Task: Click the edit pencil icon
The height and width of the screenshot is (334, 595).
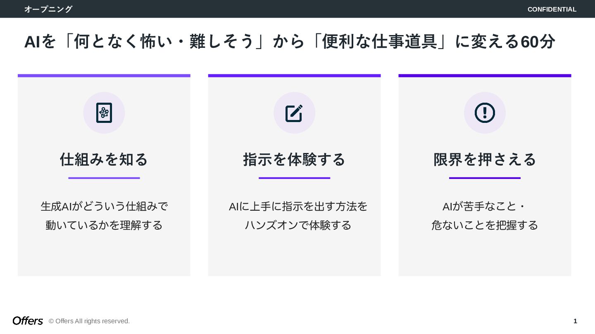Action: 294,113
